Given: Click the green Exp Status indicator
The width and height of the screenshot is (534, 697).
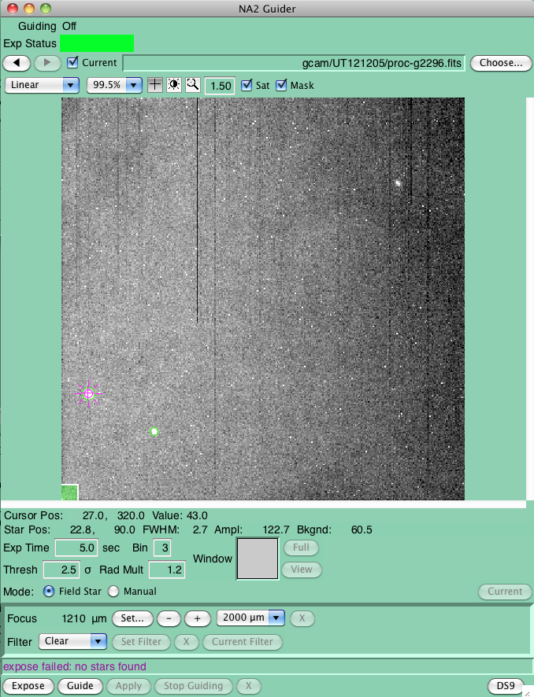Looking at the screenshot, I should (x=97, y=43).
